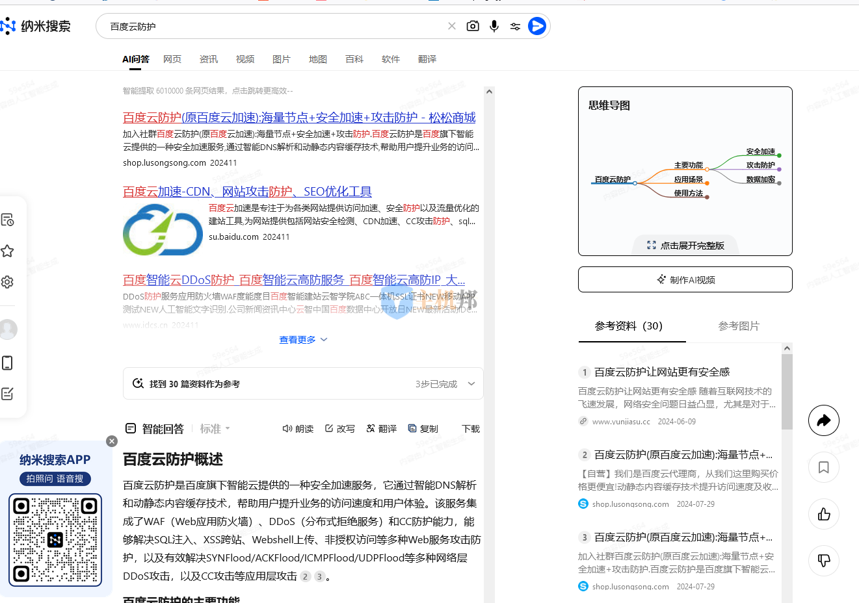Viewport: 859px width, 603px height.
Task: Open history icon in left sidebar
Action: pyautogui.click(x=8, y=220)
